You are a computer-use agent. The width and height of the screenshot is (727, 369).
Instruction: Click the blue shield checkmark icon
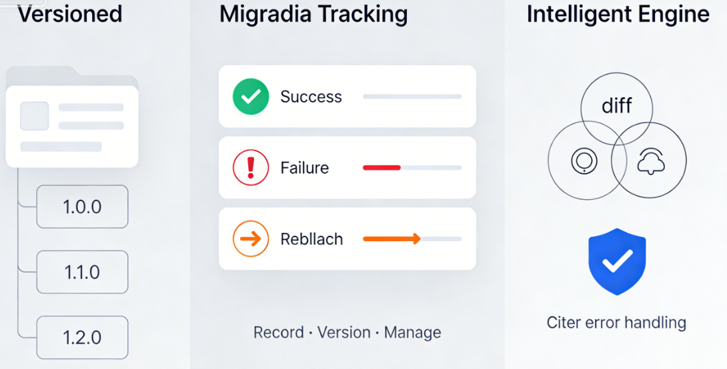(x=617, y=262)
